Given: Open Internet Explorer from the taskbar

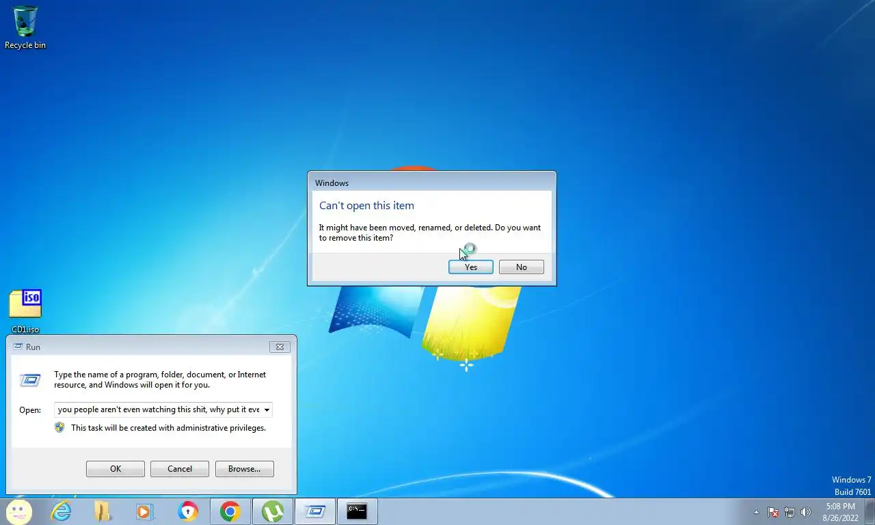Looking at the screenshot, I should (x=61, y=511).
